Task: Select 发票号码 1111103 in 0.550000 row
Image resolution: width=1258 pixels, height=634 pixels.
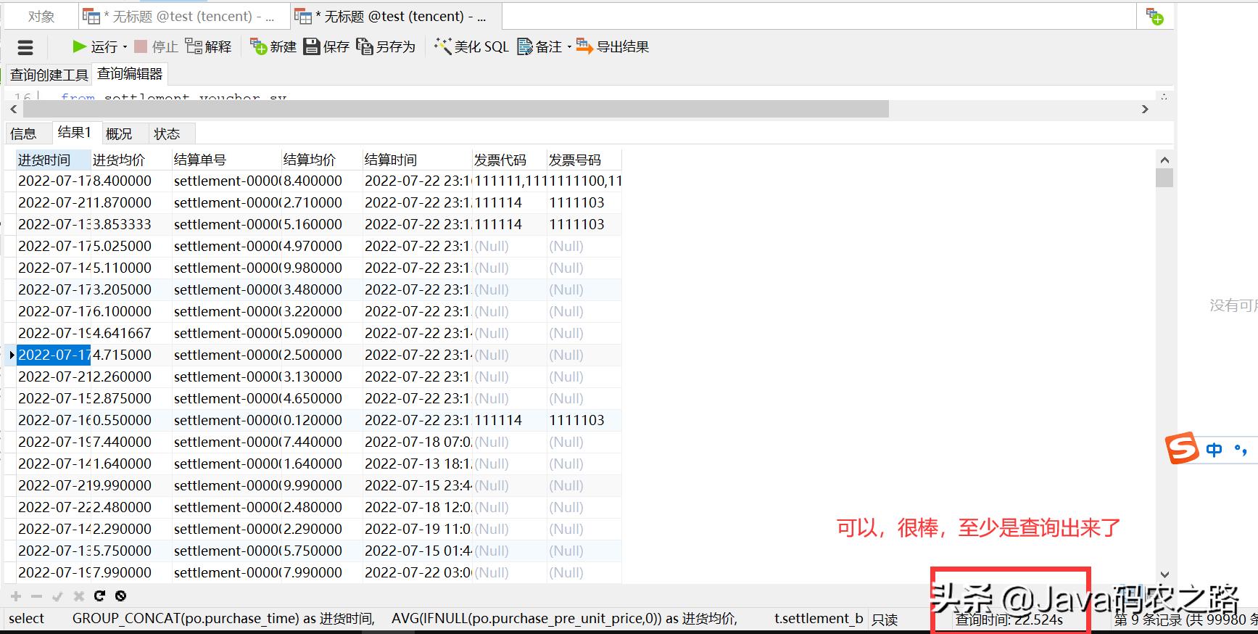Action: click(584, 420)
